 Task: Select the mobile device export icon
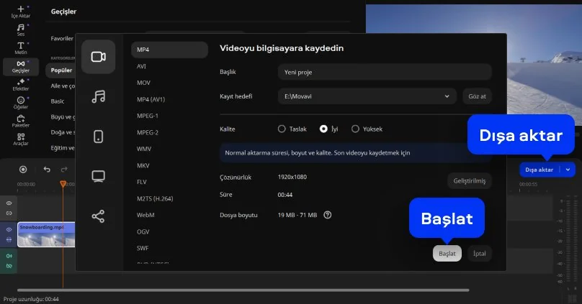[99, 137]
